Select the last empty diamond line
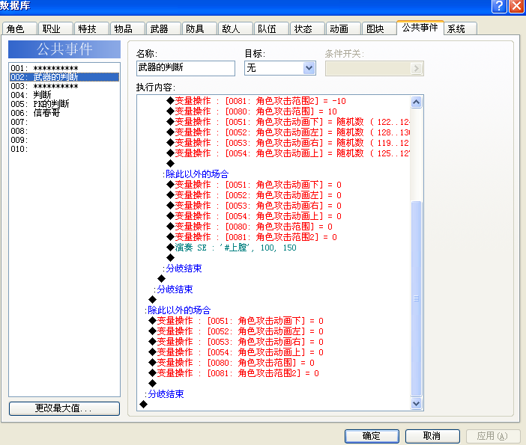The image size is (526, 445). [144, 405]
